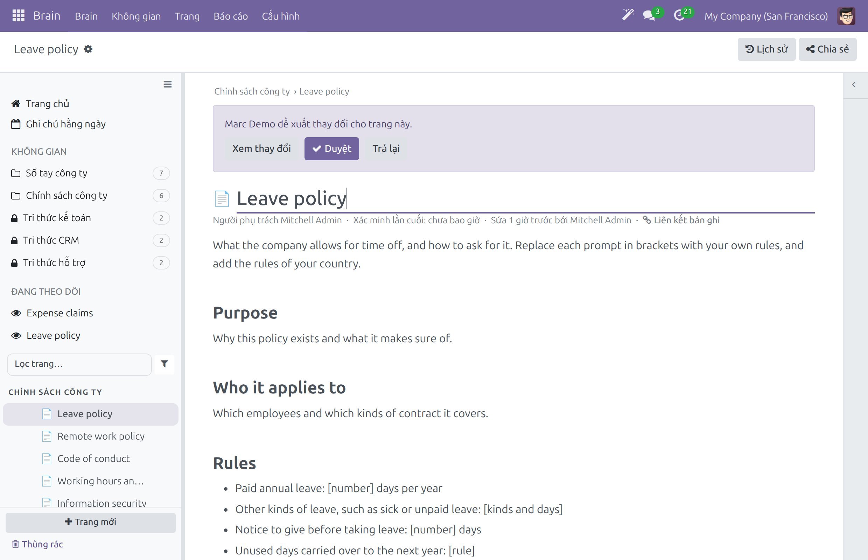Expand the right side panel chevron
The width and height of the screenshot is (868, 560).
pos(853,85)
